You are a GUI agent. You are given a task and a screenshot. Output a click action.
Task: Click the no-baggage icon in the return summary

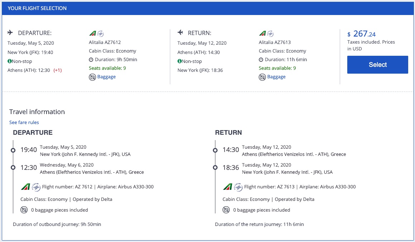click(x=262, y=76)
